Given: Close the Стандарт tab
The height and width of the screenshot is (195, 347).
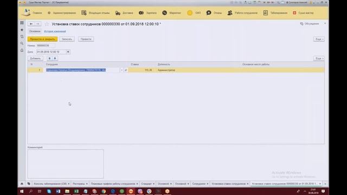Looking at the screenshot, I should click(x=153, y=184).
